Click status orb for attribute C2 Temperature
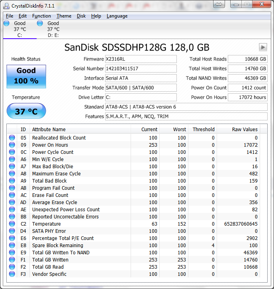Screen dimensions: 274x289 [x=12, y=224]
